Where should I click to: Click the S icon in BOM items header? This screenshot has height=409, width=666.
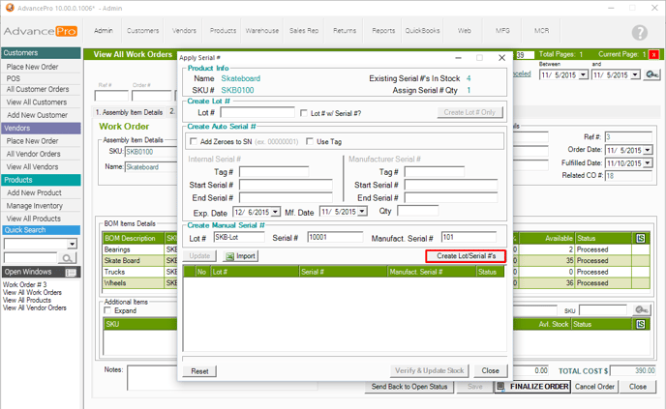[x=640, y=238]
